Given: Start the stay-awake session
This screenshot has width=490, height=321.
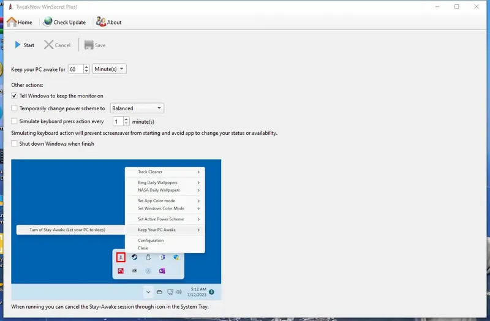Looking at the screenshot, I should (x=24, y=45).
